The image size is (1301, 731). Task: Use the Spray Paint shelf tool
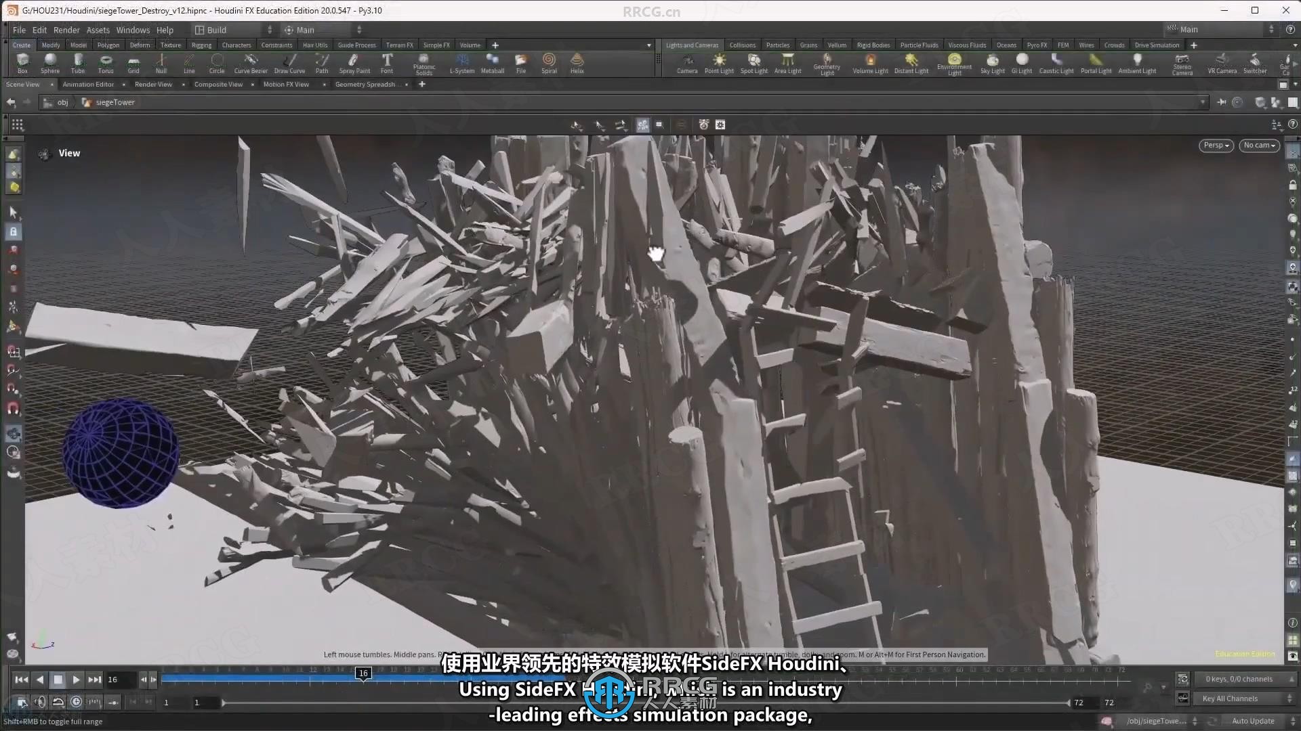[354, 64]
